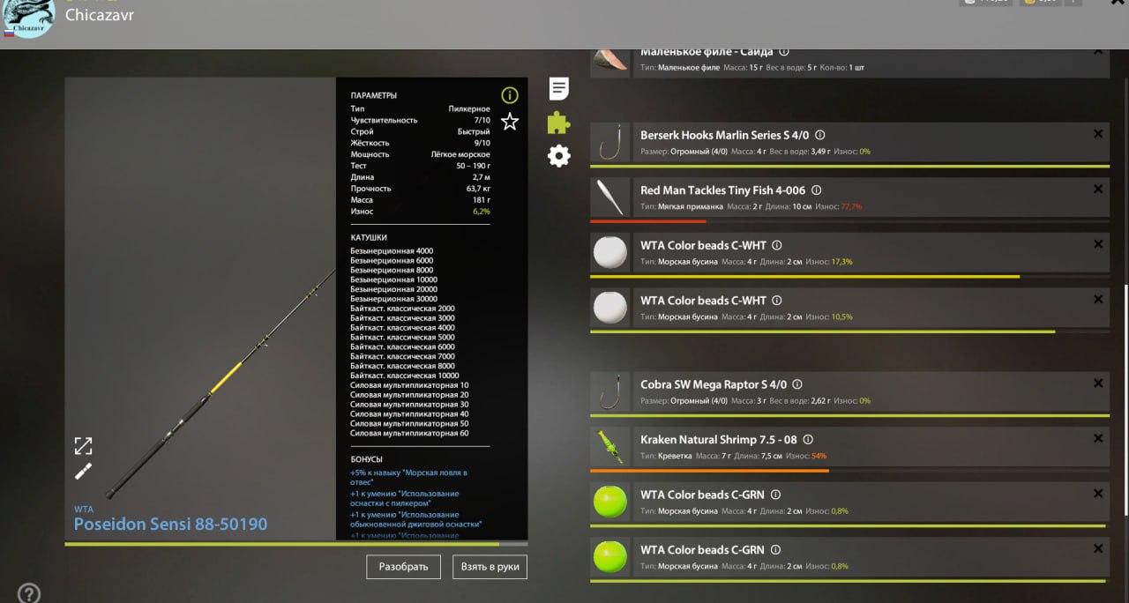The width and height of the screenshot is (1129, 603).
Task: Select reel type Силовая мультипликаторная 10
Action: point(409,385)
